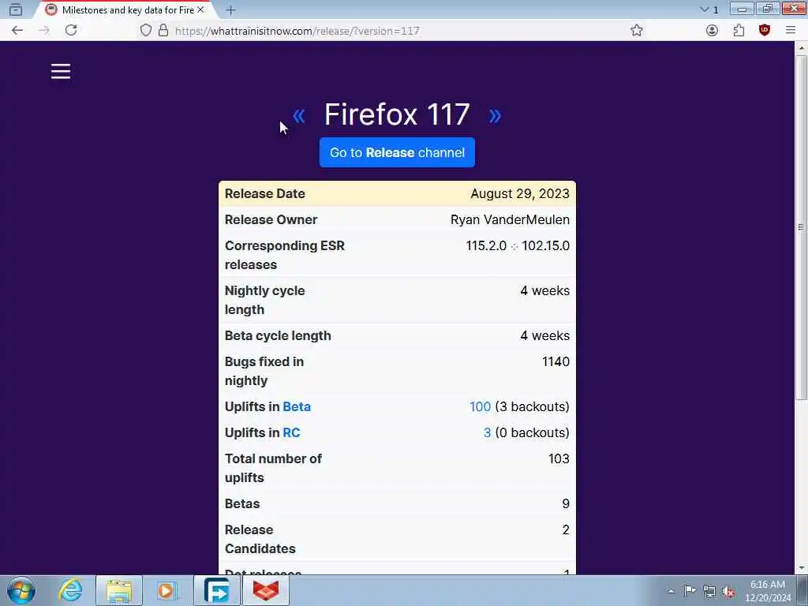The height and width of the screenshot is (606, 808).
Task: Open the 100 beta uplifts link
Action: 480,406
